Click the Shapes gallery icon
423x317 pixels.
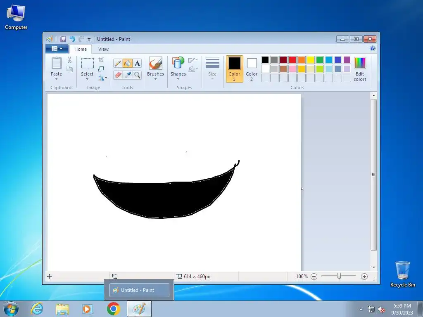point(178,63)
